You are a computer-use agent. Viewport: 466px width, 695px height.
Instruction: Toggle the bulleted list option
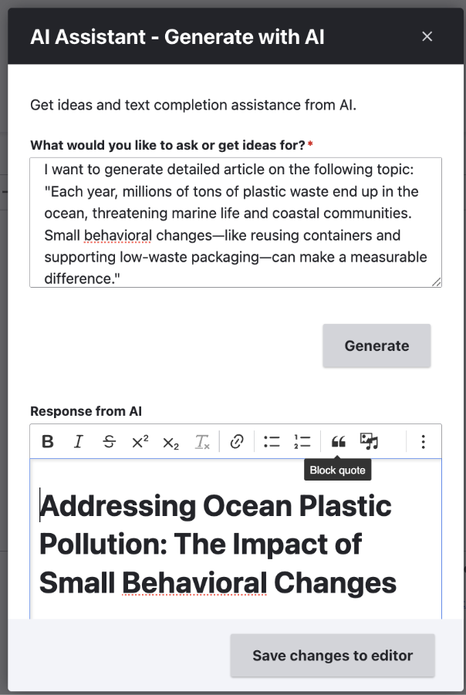pyautogui.click(x=272, y=441)
